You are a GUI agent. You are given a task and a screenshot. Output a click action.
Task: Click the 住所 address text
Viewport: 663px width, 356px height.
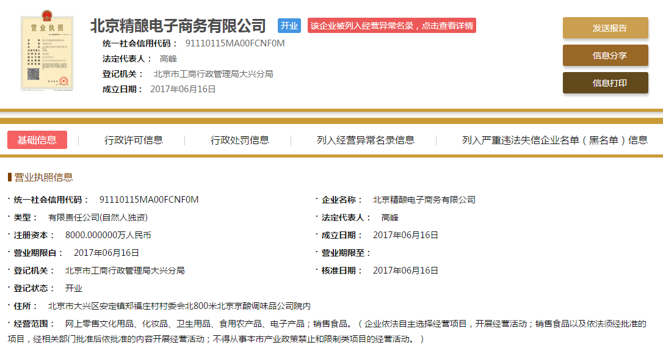(x=179, y=306)
